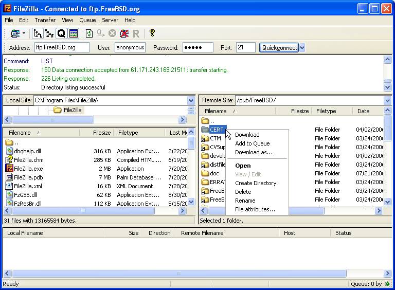Screen dimensions: 395x290
Task: Click the message log scroll up arrow
Action: (387, 60)
